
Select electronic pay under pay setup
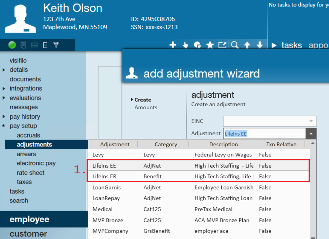tap(36, 163)
